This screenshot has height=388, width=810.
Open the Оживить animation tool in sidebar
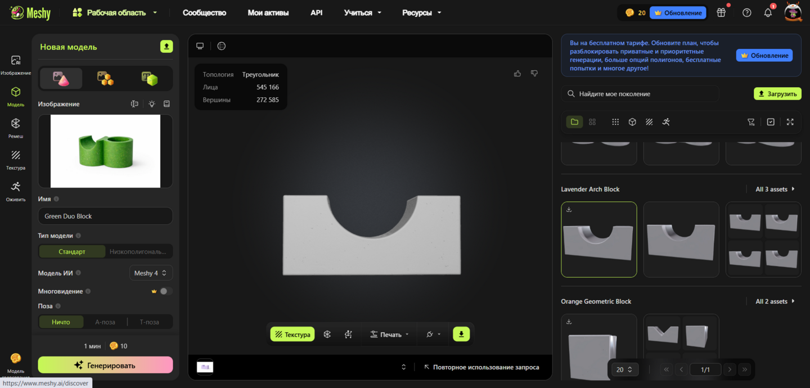(16, 191)
